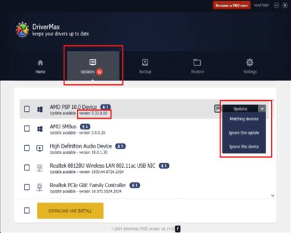Click the Facebook icon in the footer
The width and height of the screenshot is (291, 233).
[x=177, y=229]
